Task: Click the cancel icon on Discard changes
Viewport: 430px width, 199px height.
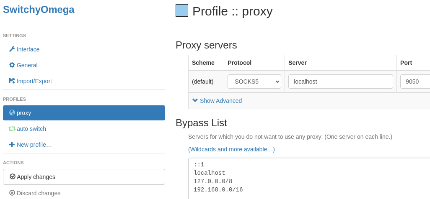Action: [12, 193]
